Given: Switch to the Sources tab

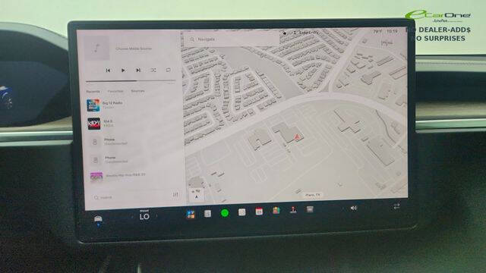Looking at the screenshot, I should (137, 91).
